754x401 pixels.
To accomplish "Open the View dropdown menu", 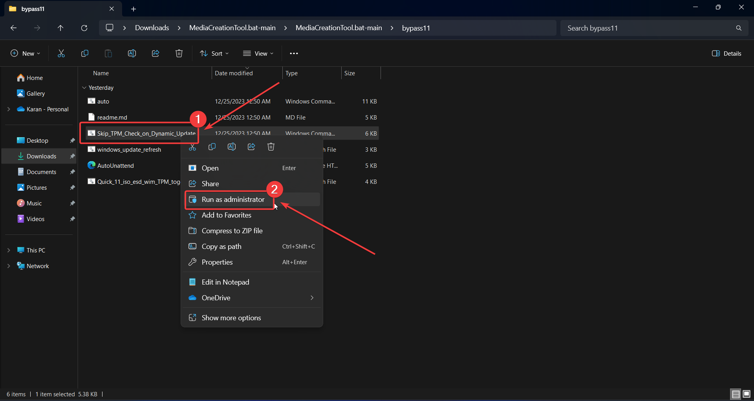I will pos(258,53).
